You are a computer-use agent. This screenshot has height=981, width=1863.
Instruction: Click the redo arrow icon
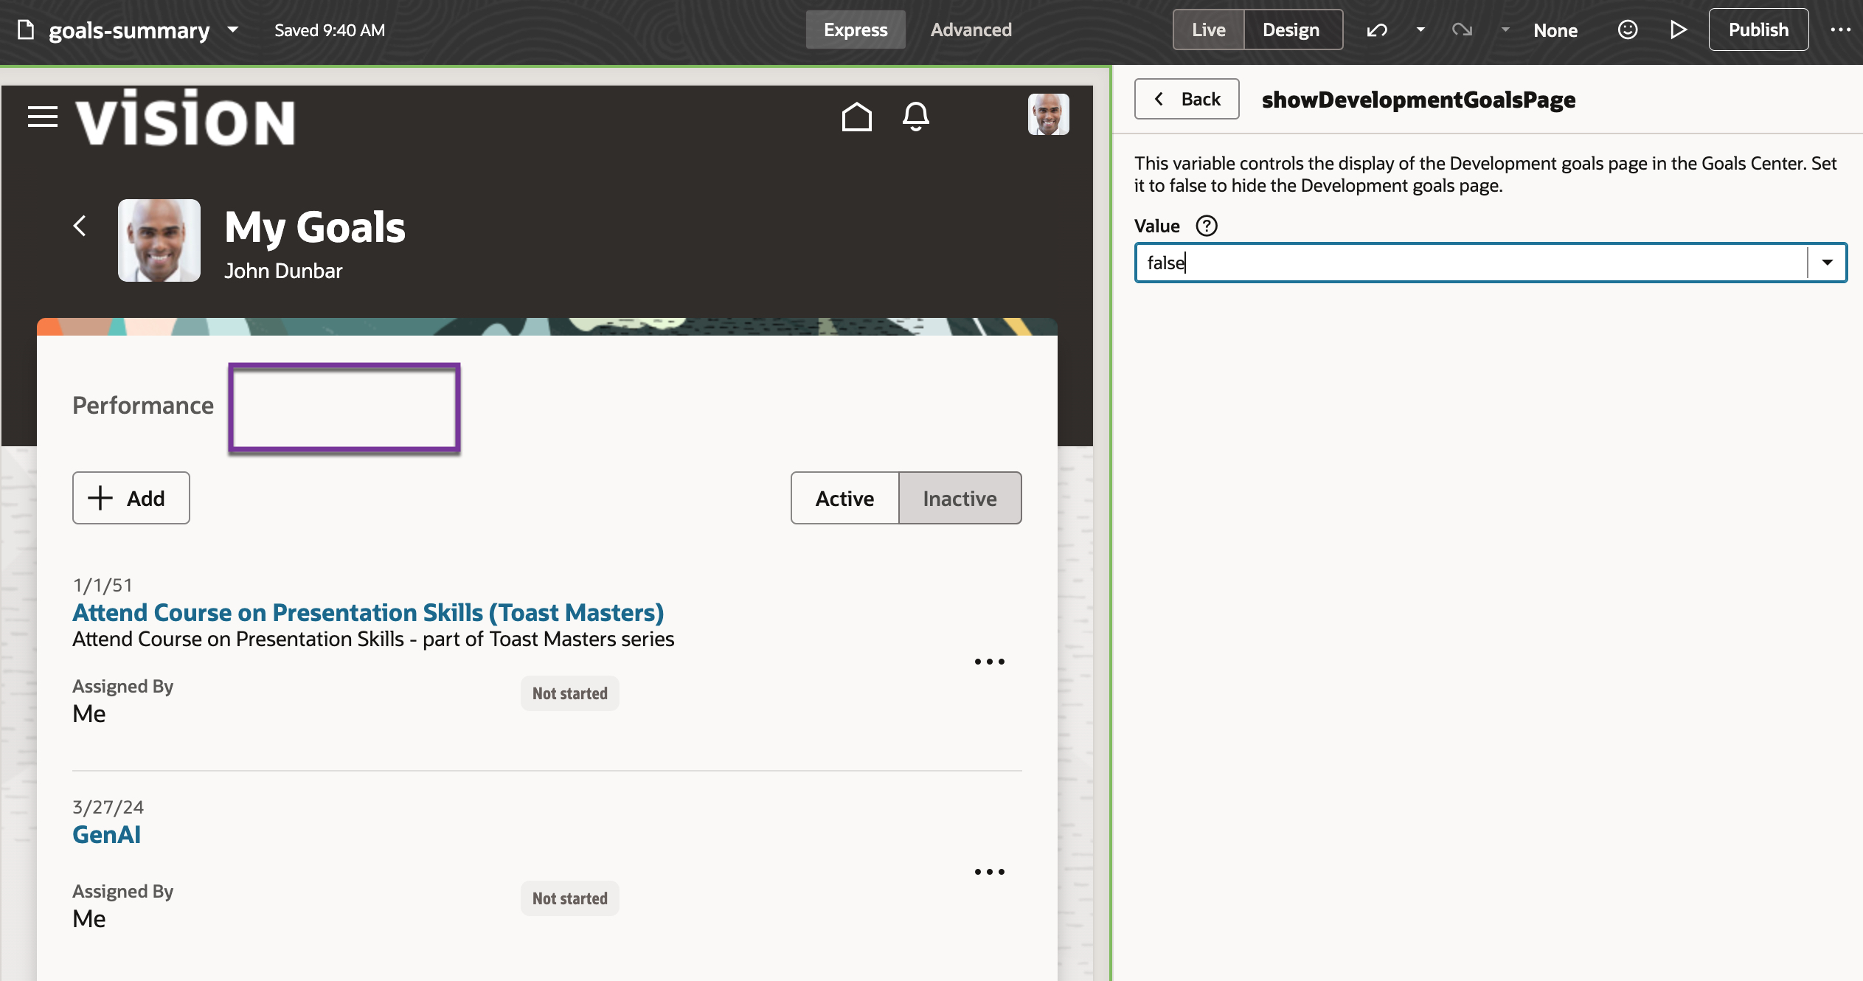pyautogui.click(x=1462, y=30)
